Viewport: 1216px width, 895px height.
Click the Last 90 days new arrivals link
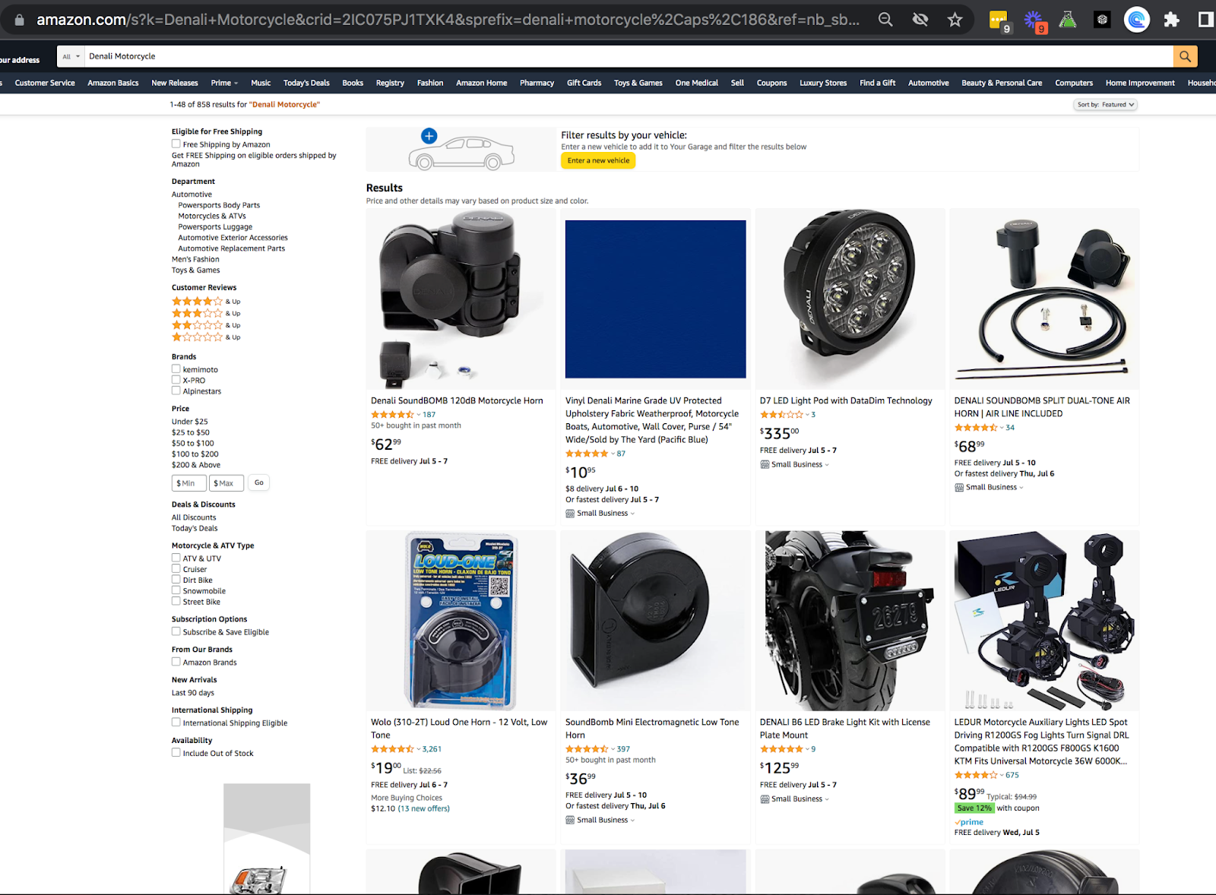[x=193, y=693]
